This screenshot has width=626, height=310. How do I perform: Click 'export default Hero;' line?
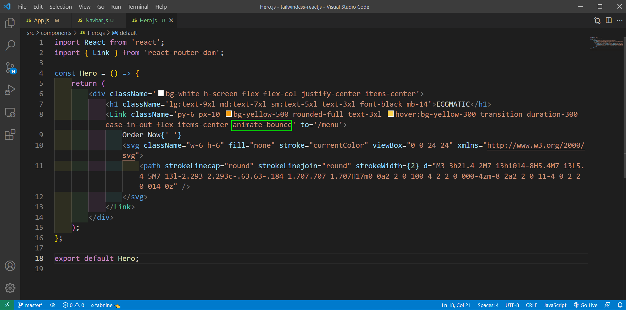pyautogui.click(x=97, y=258)
